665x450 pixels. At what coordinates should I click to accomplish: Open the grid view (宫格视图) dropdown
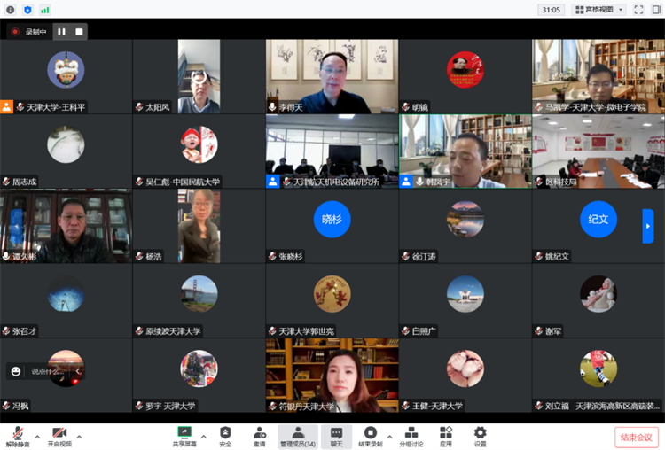[599, 10]
